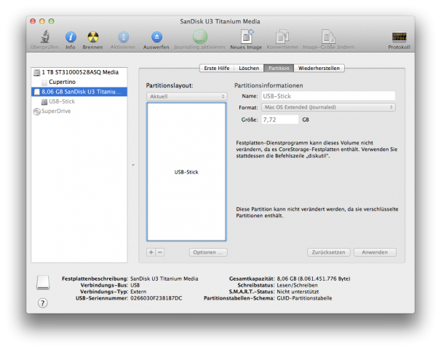Switch to the Erste Hilfe tab

217,69
